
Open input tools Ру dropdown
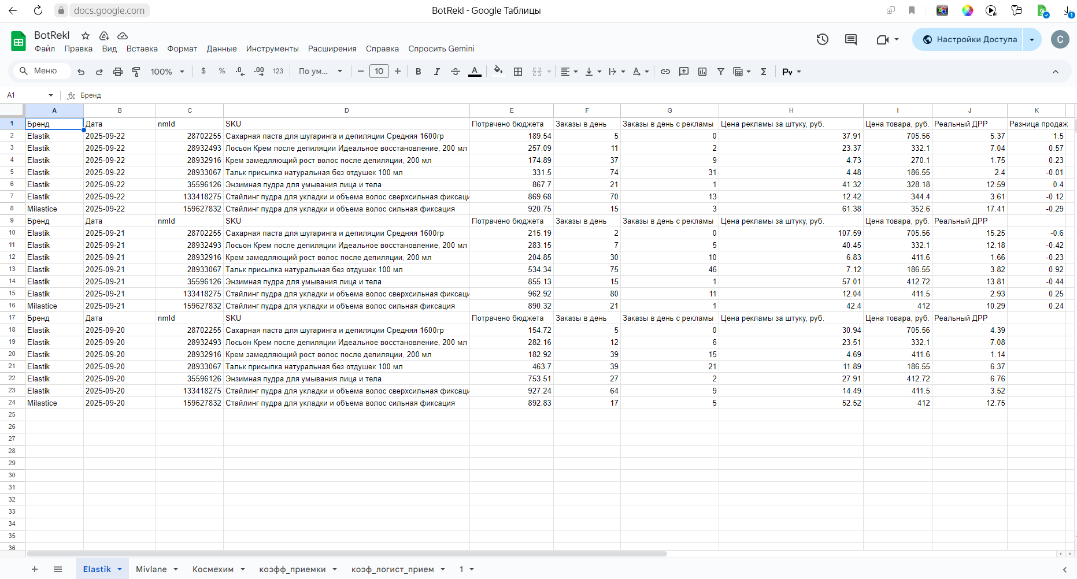791,72
